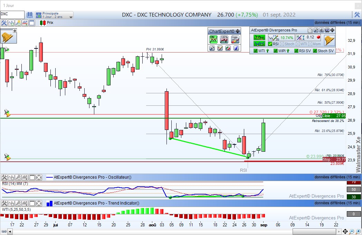The image size is (362, 235).
Task: Maximize the Oscillateur panel
Action: (x=32, y=178)
